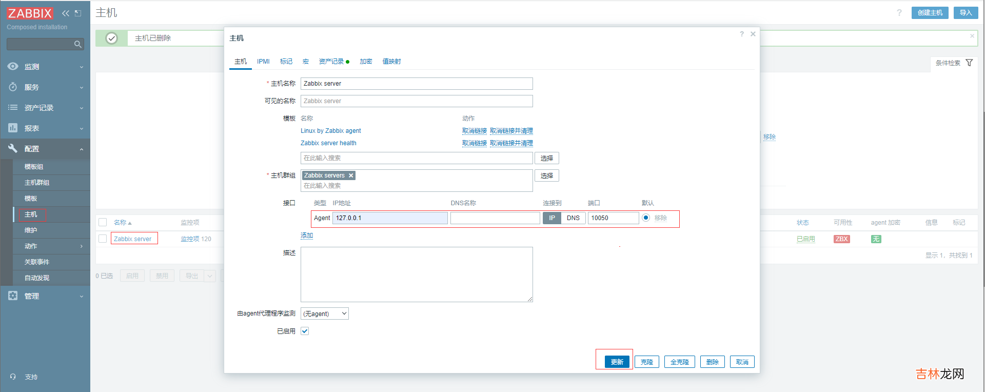Click the name column sort arrow
This screenshot has height=392, width=985.
point(130,223)
